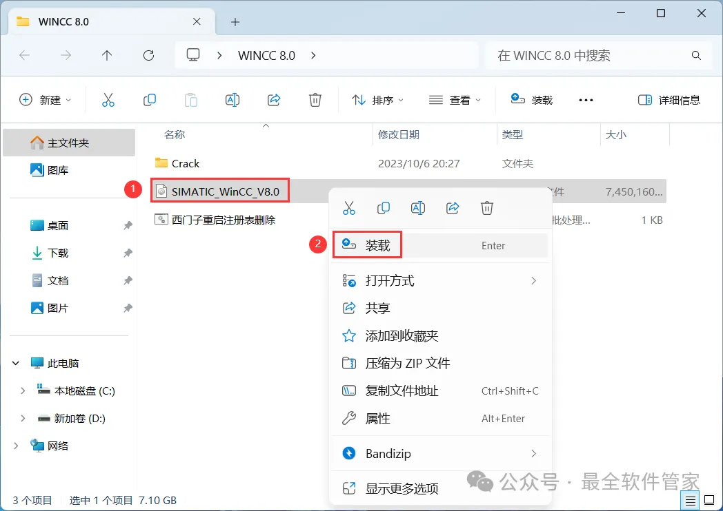This screenshot has height=511, width=723.
Task: Open a new tab with plus button
Action: pyautogui.click(x=235, y=21)
